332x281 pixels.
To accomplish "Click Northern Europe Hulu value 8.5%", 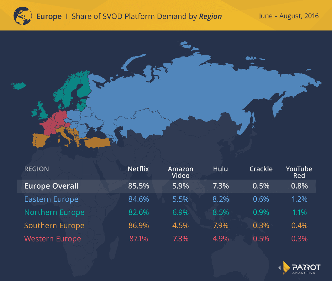I will tap(221, 212).
